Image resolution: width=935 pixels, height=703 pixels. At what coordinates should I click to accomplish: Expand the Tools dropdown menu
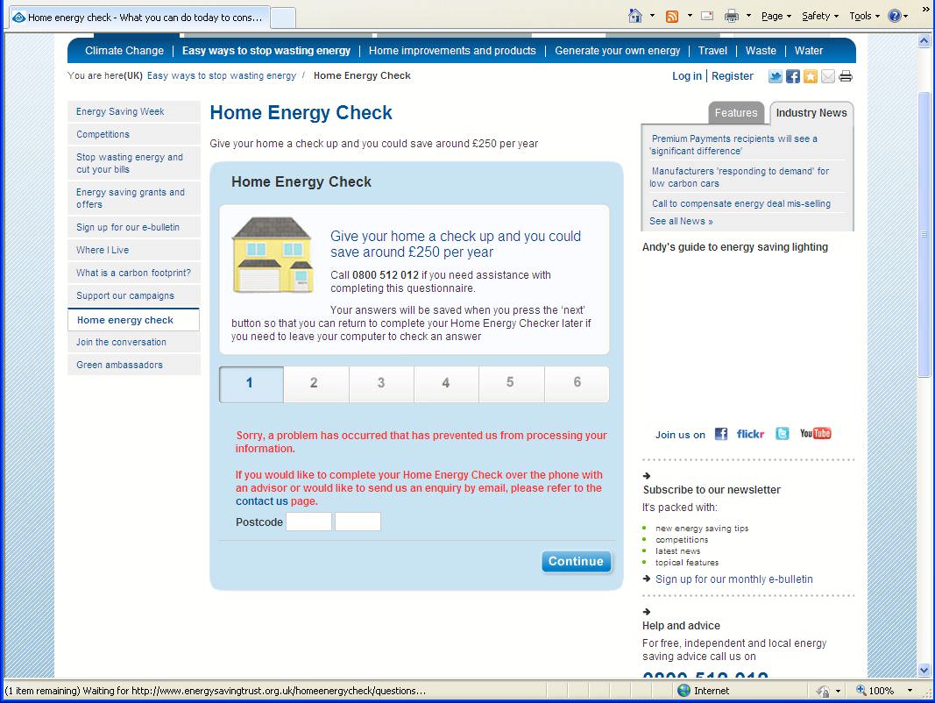865,16
